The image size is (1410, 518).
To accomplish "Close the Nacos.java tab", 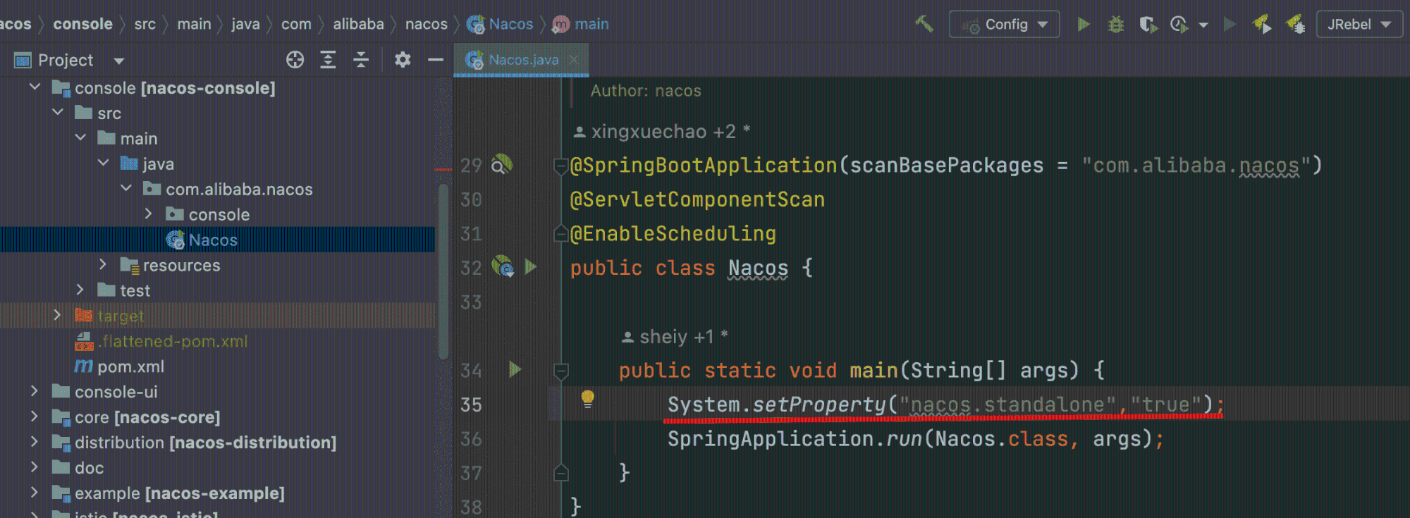I will [574, 60].
